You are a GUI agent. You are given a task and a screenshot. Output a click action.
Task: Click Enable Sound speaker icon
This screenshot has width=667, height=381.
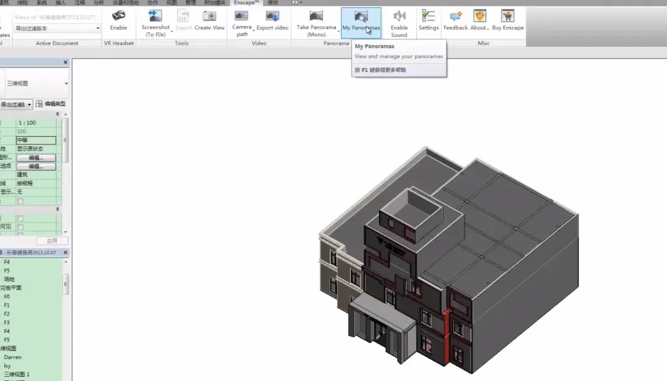click(399, 16)
